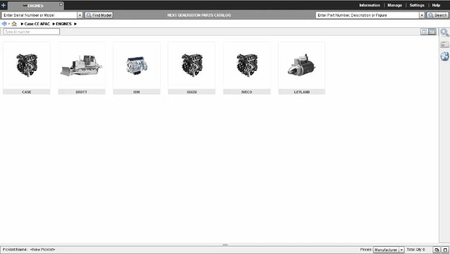
Task: Expand the part number search dropdown
Action: [422, 15]
